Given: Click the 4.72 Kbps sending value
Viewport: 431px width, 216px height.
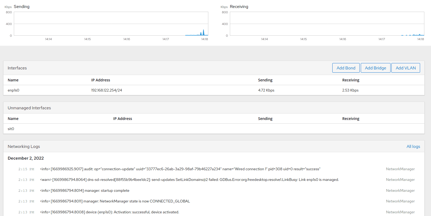Looking at the screenshot, I should pyautogui.click(x=266, y=90).
